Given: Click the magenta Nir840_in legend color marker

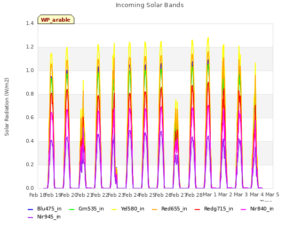Looking at the screenshot, I should tap(244, 209).
